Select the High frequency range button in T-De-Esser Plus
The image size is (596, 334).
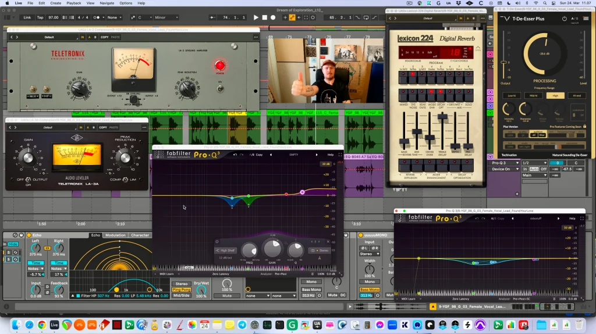(555, 96)
